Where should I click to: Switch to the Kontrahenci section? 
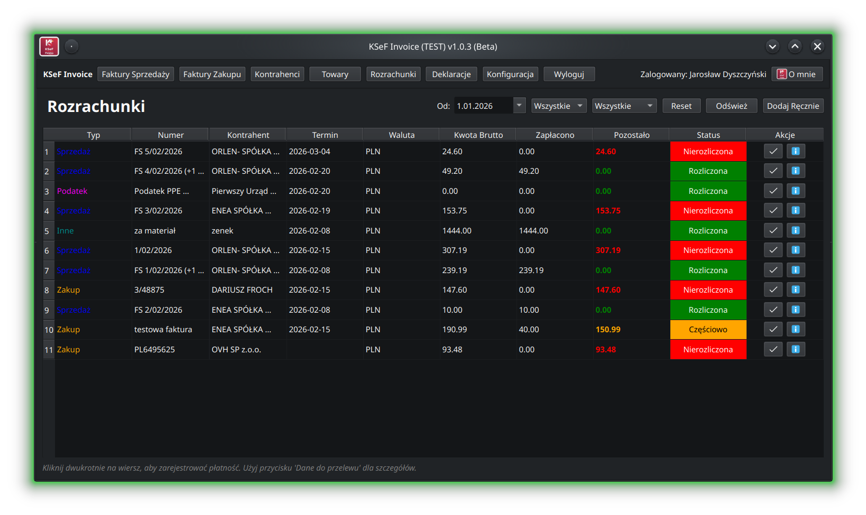coord(277,74)
